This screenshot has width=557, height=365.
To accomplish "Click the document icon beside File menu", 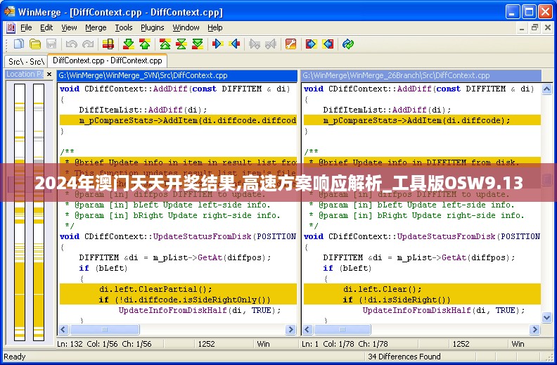I will tap(11, 27).
